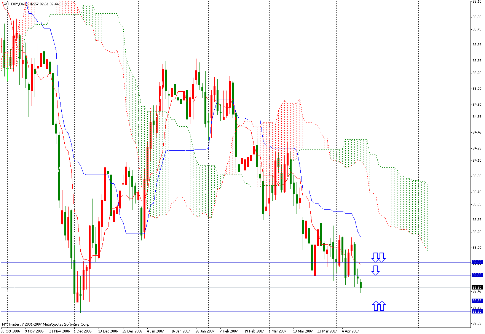
Task: Click the double down arrow above 82.82 line
Action: [379, 258]
